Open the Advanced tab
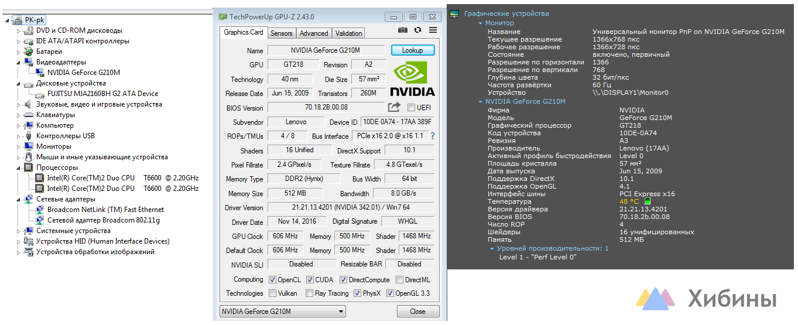The height and width of the screenshot is (325, 798). click(314, 33)
